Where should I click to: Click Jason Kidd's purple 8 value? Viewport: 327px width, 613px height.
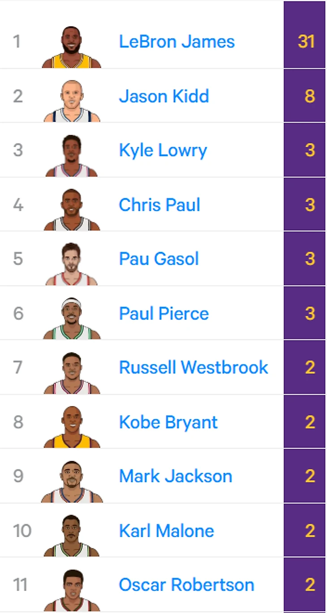tap(309, 96)
